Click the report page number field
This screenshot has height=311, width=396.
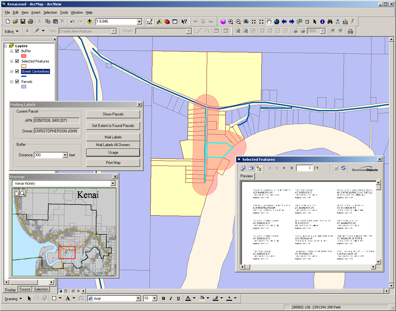tap(304, 168)
